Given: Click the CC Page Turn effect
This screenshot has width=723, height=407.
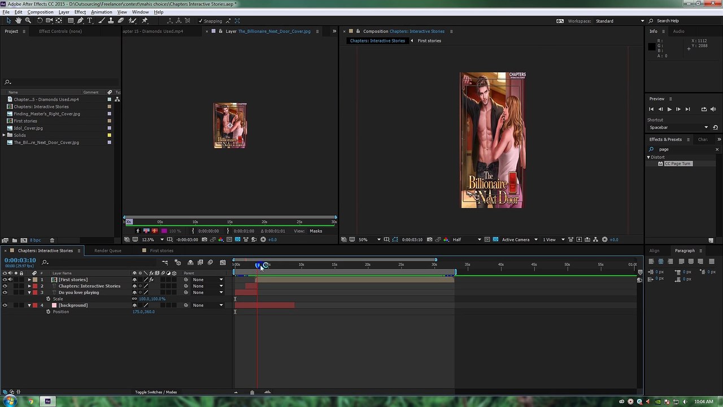Looking at the screenshot, I should coord(677,164).
